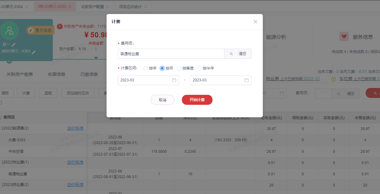This screenshot has height=194, width=380.
Task: Click 调账金额(元) column header
Action: coord(302,118)
